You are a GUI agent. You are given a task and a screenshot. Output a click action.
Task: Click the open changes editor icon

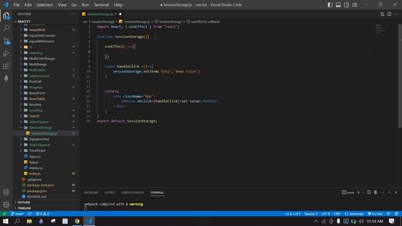[x=382, y=14]
